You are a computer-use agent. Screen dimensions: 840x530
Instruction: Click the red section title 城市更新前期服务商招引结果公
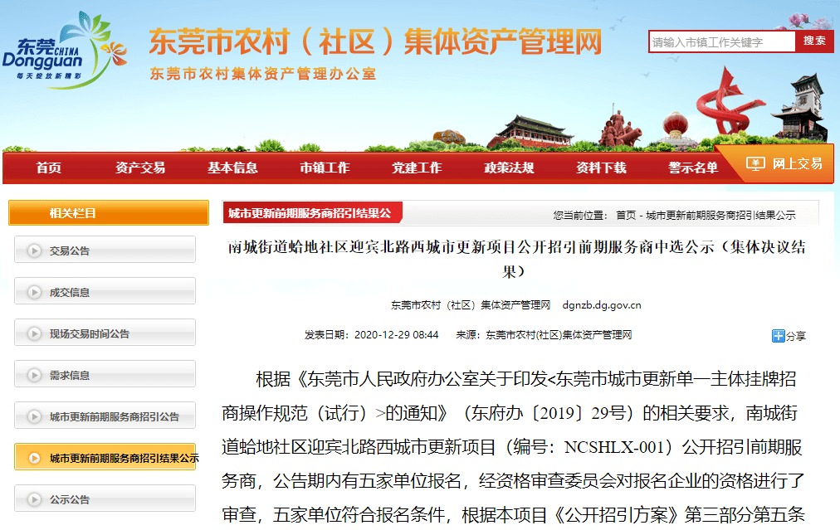[x=310, y=213]
